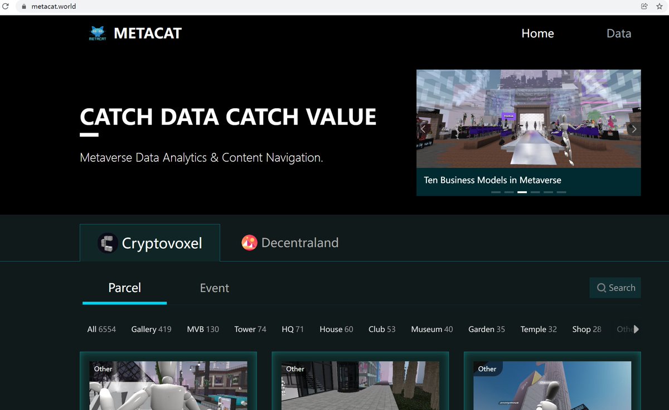Click Metaverse Data Analytics subtitle text
The height and width of the screenshot is (410, 669).
(201, 158)
